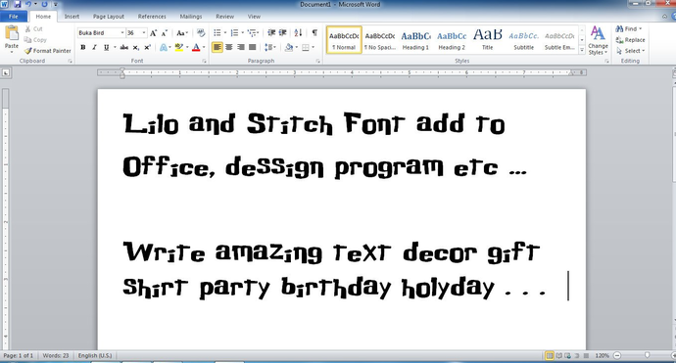
Task: Switch to the Insert tab
Action: [72, 17]
